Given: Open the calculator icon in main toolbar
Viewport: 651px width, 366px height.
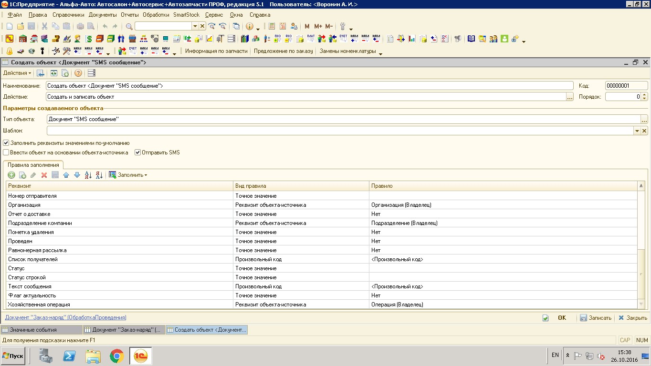Looking at the screenshot, I should (272, 26).
